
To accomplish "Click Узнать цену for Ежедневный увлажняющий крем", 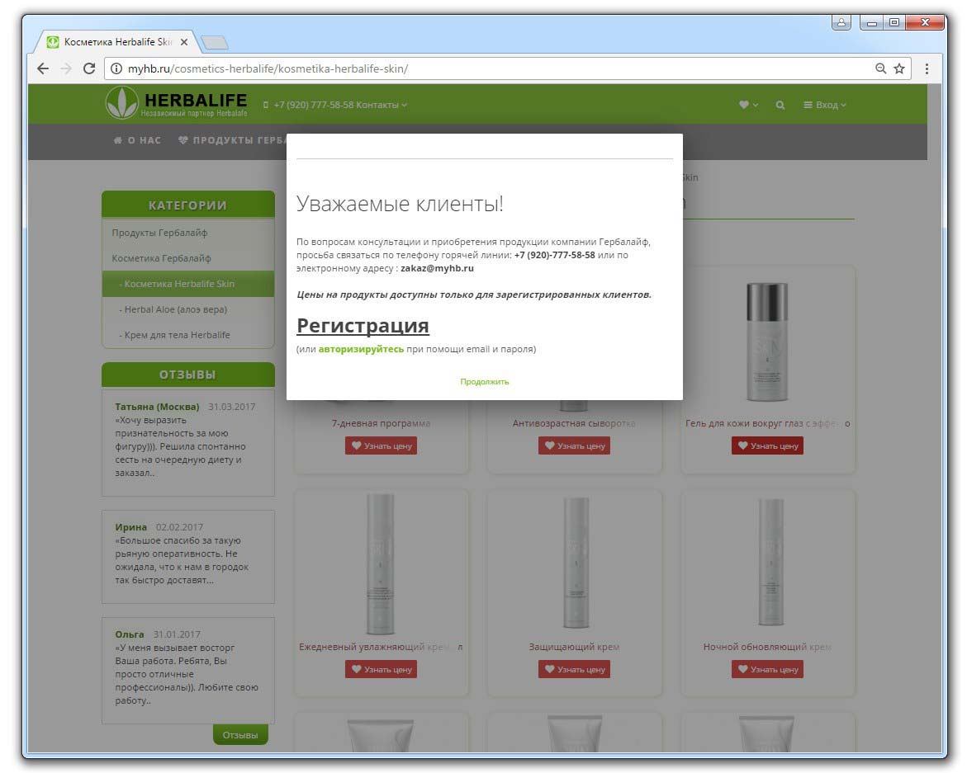I will (x=382, y=670).
